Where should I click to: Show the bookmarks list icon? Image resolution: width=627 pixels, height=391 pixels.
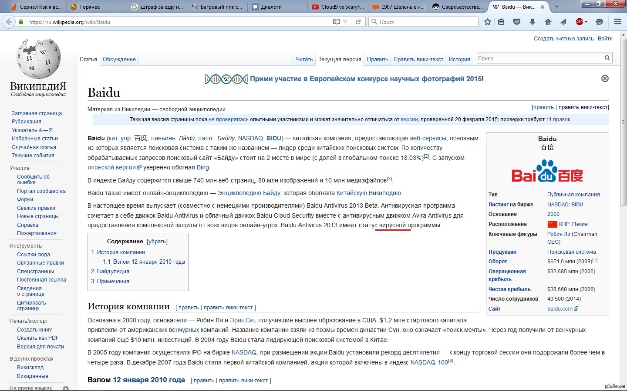point(502,22)
